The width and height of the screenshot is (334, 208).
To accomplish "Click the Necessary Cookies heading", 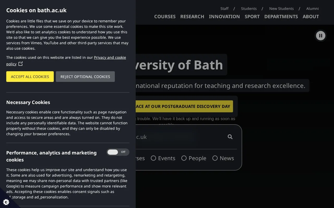I will (x=28, y=102).
